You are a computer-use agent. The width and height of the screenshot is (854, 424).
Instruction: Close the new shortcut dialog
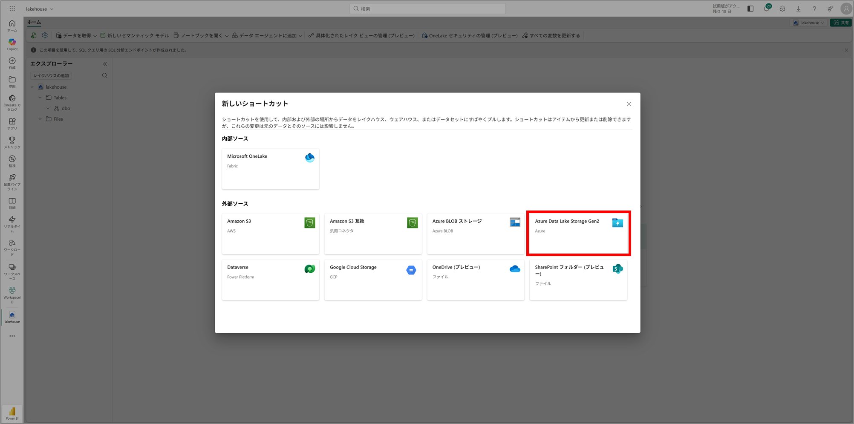point(629,104)
